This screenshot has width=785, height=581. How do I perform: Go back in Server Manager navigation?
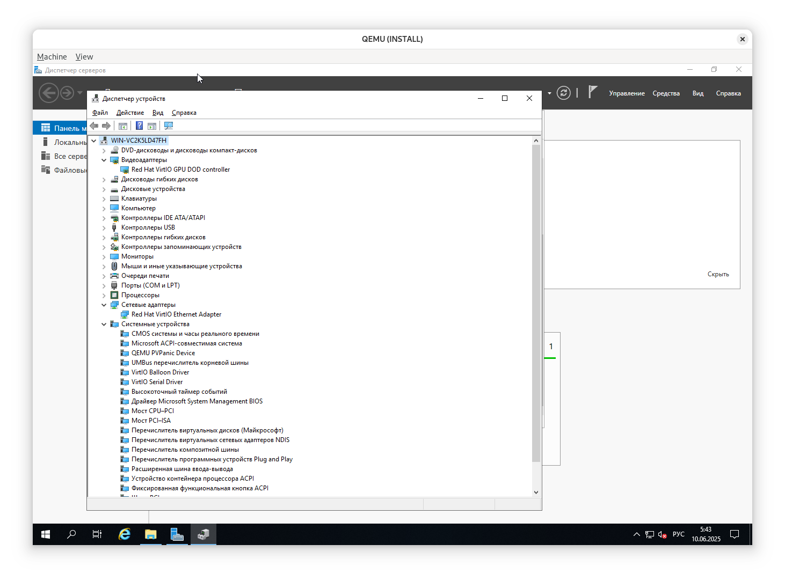coord(48,93)
